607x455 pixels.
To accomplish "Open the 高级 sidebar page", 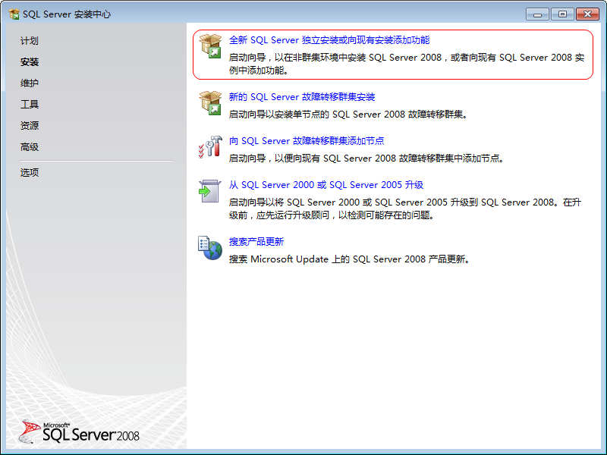I will 30,147.
